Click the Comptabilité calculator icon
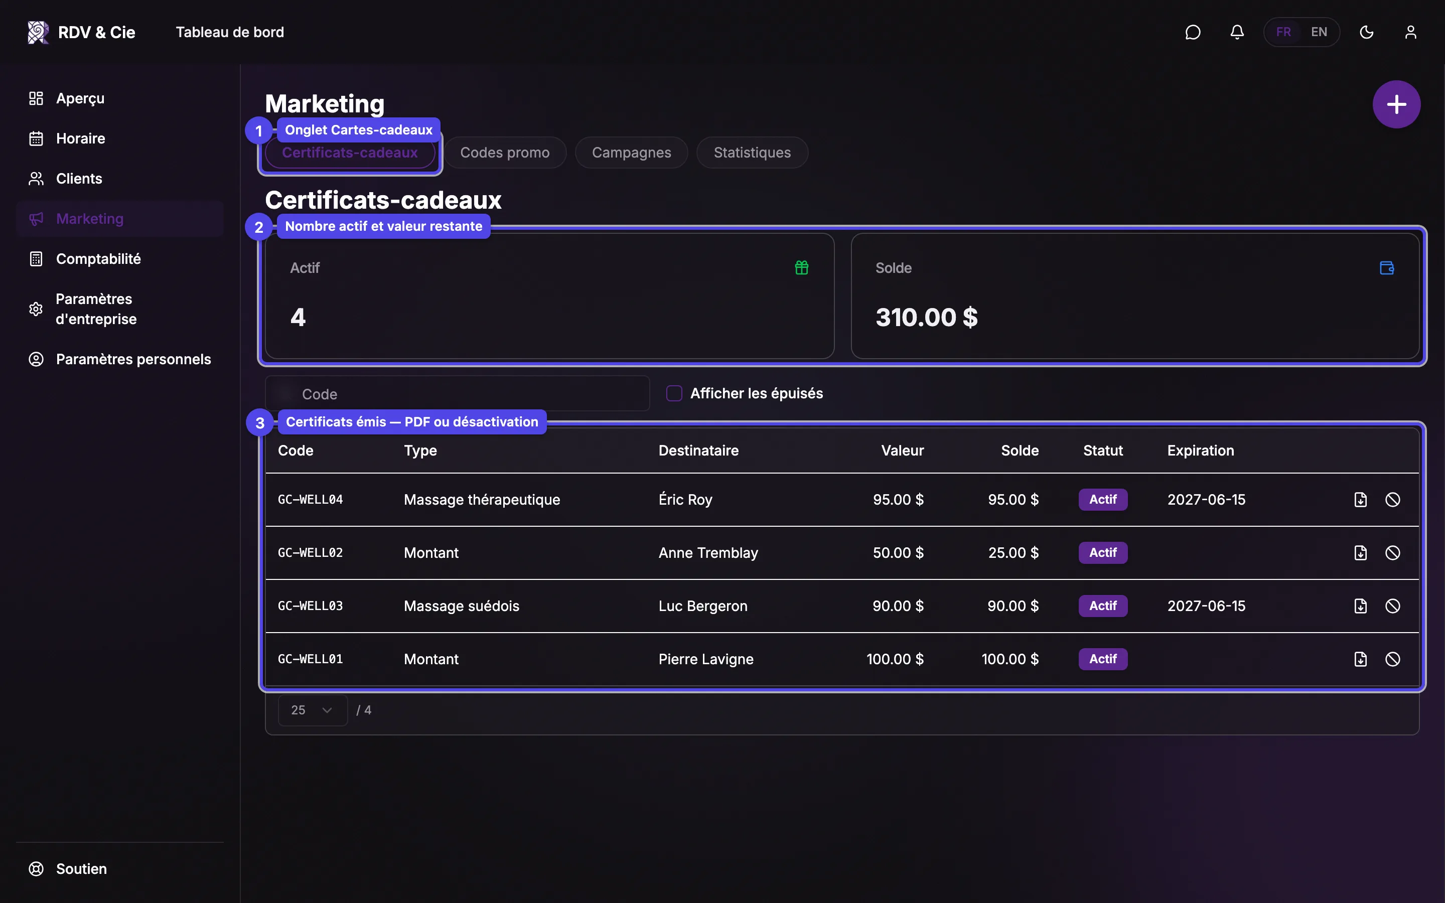 coord(36,258)
